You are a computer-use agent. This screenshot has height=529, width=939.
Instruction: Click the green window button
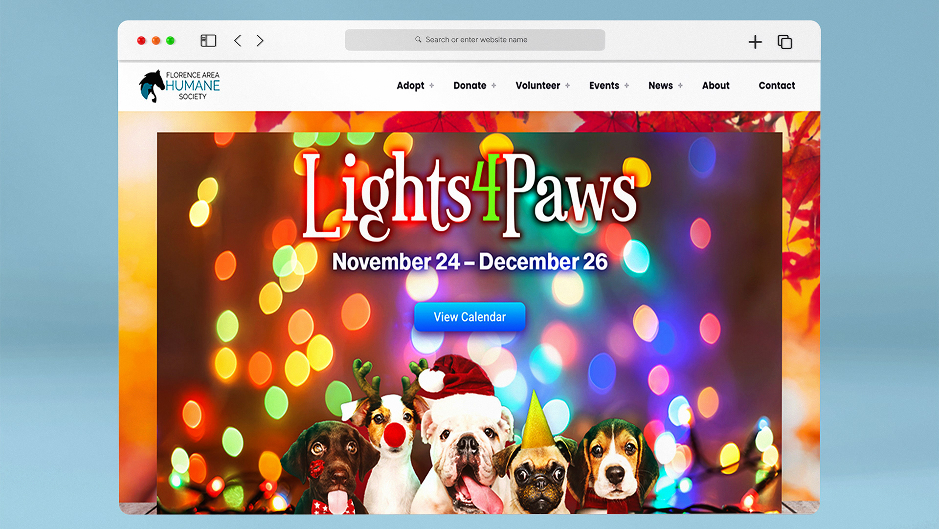[x=170, y=41]
